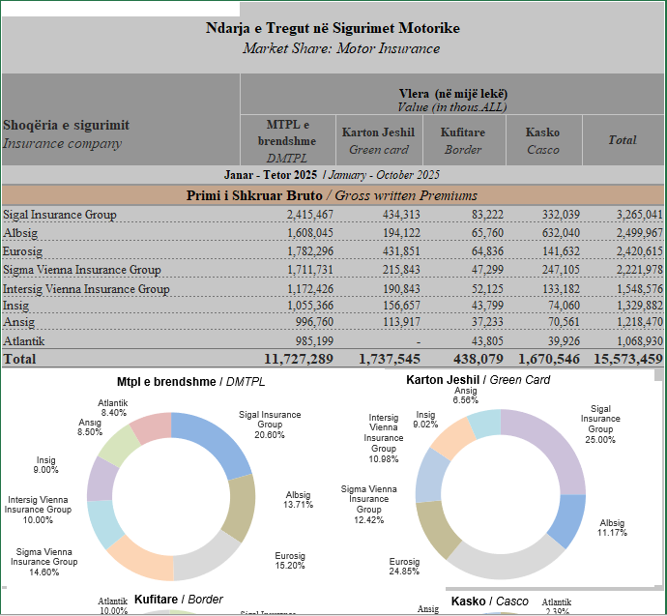
Task: Click the 'Kufitare Border' column header
Action: click(462, 140)
